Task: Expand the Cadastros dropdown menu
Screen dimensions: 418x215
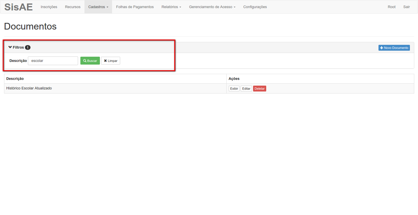Action: coord(98,7)
